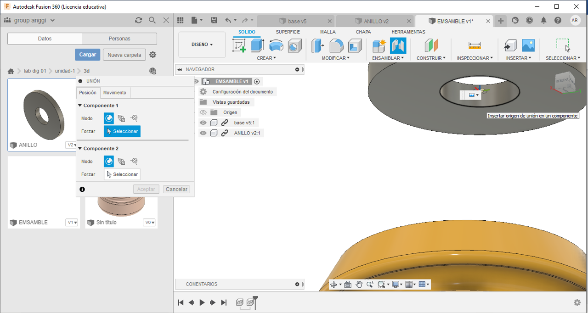Image resolution: width=588 pixels, height=313 pixels.
Task: Collapse the Componente 2 section
Action: pos(80,149)
